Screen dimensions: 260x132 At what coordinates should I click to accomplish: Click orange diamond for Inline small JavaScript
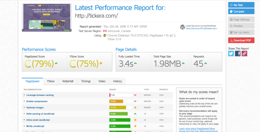[135, 120]
